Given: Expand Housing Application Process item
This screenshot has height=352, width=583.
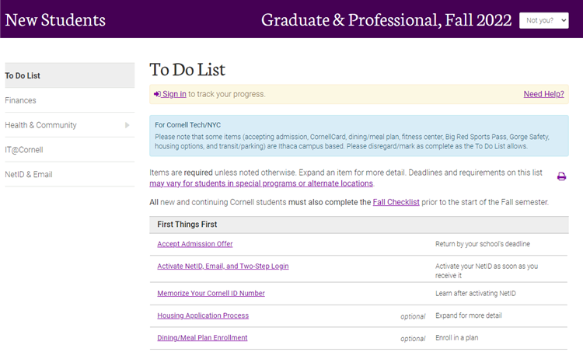Looking at the screenshot, I should (203, 315).
